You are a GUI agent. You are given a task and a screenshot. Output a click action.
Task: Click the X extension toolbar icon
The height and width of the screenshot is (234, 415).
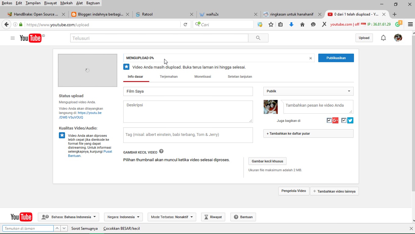click(x=324, y=24)
